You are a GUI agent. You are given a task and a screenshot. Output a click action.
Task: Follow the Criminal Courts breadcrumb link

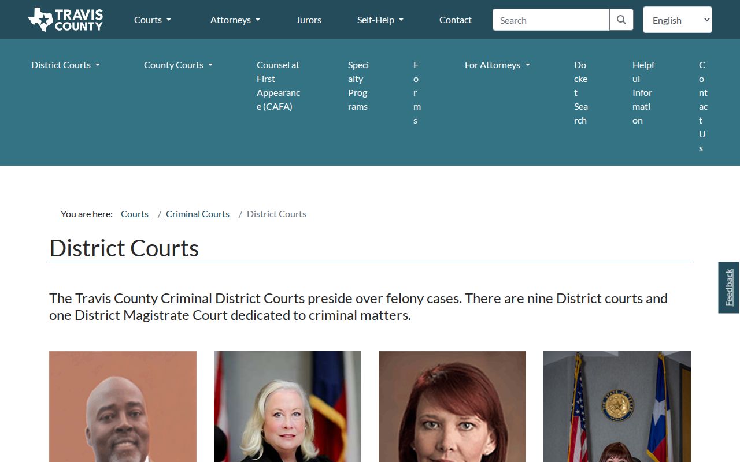coord(198,214)
